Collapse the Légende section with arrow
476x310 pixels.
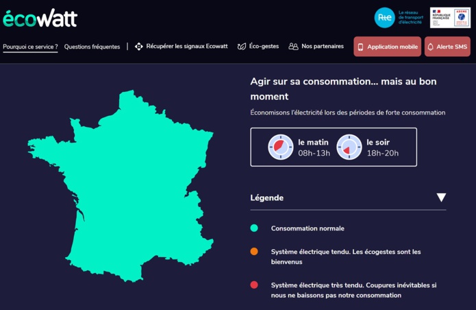tap(441, 198)
